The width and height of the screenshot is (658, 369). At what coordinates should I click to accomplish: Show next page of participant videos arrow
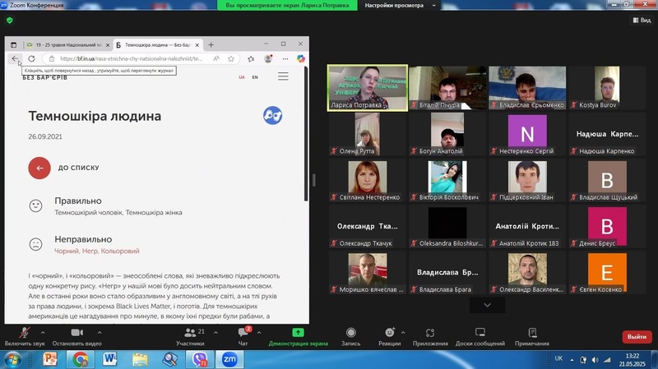(x=487, y=305)
